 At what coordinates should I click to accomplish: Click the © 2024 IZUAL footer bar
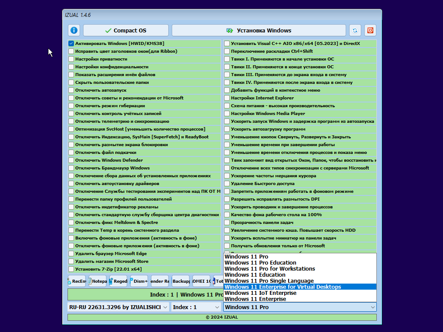click(x=222, y=317)
